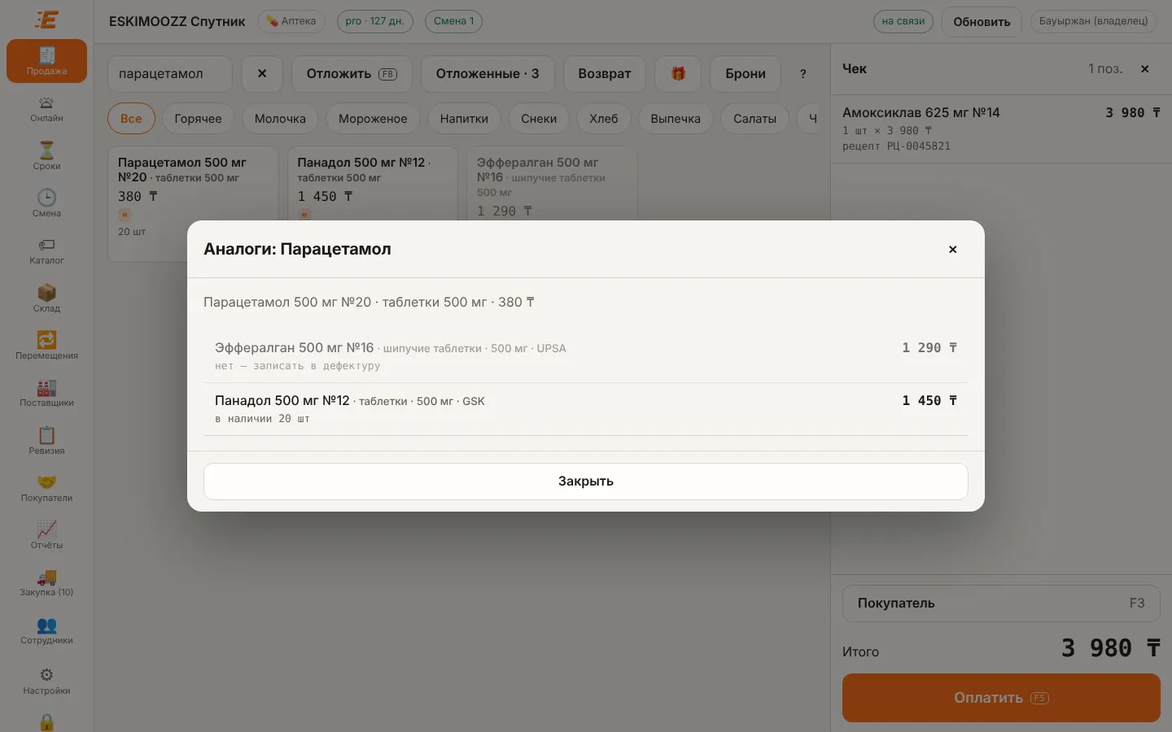
Task: Clear the Чек receipt with X
Action: [x=1145, y=69]
